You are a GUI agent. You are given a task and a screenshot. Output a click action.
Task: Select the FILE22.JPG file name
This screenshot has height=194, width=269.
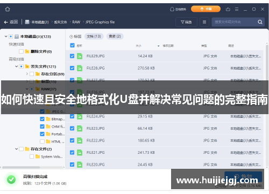95,140
